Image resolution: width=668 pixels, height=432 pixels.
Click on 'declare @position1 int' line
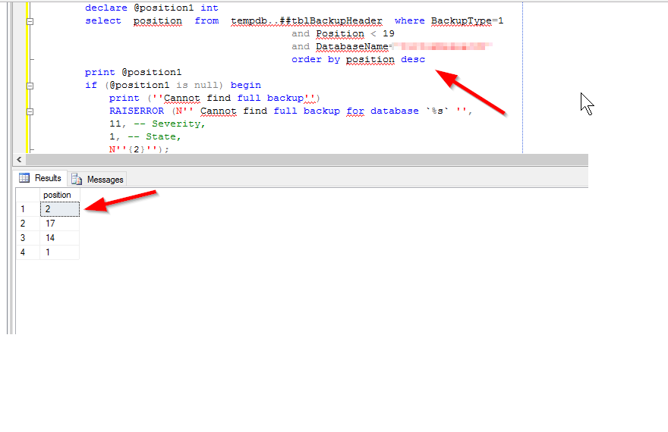(151, 8)
